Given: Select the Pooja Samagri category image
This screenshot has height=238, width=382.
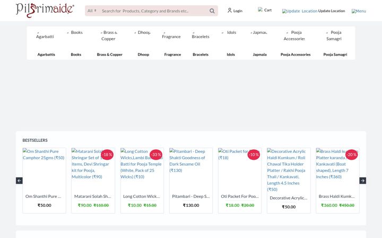Looking at the screenshot, I should coord(334,35).
